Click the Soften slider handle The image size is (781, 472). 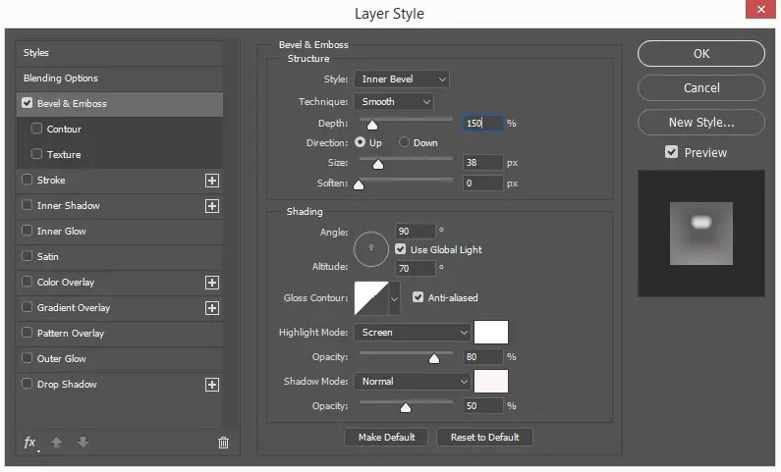coord(359,185)
